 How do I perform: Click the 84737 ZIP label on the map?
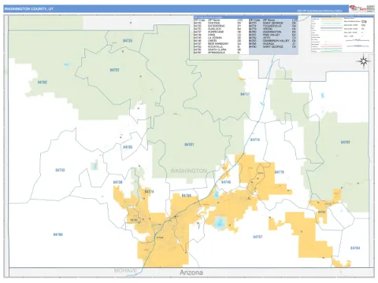(x=258, y=237)
